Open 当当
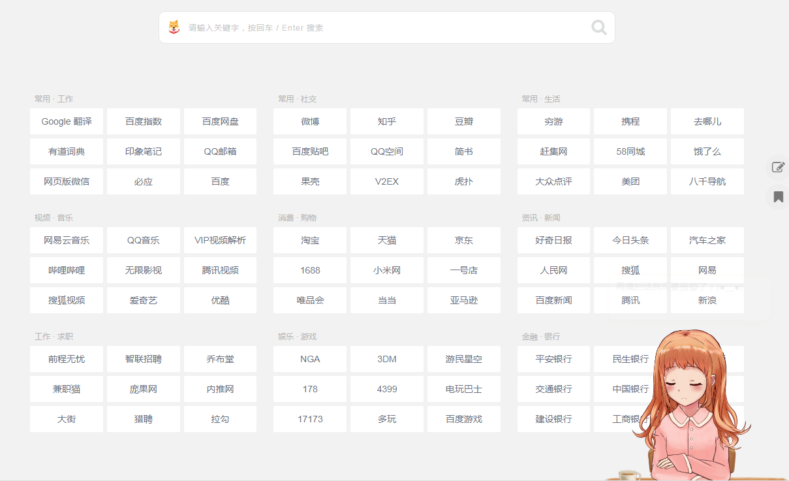The height and width of the screenshot is (481, 789). (387, 300)
